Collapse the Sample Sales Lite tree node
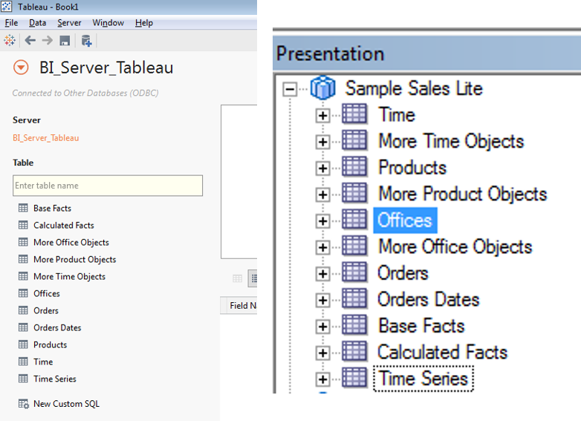Image resolution: width=581 pixels, height=421 pixels. 289,89
